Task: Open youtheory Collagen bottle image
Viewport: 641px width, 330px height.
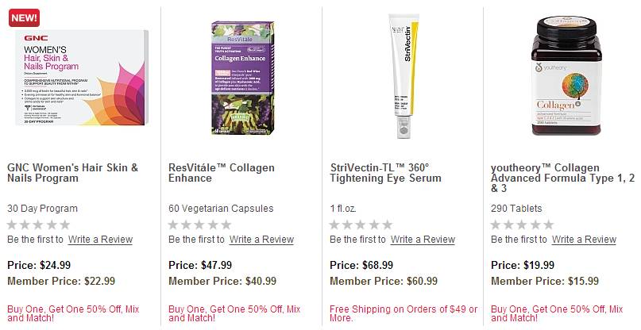Action: coord(566,75)
